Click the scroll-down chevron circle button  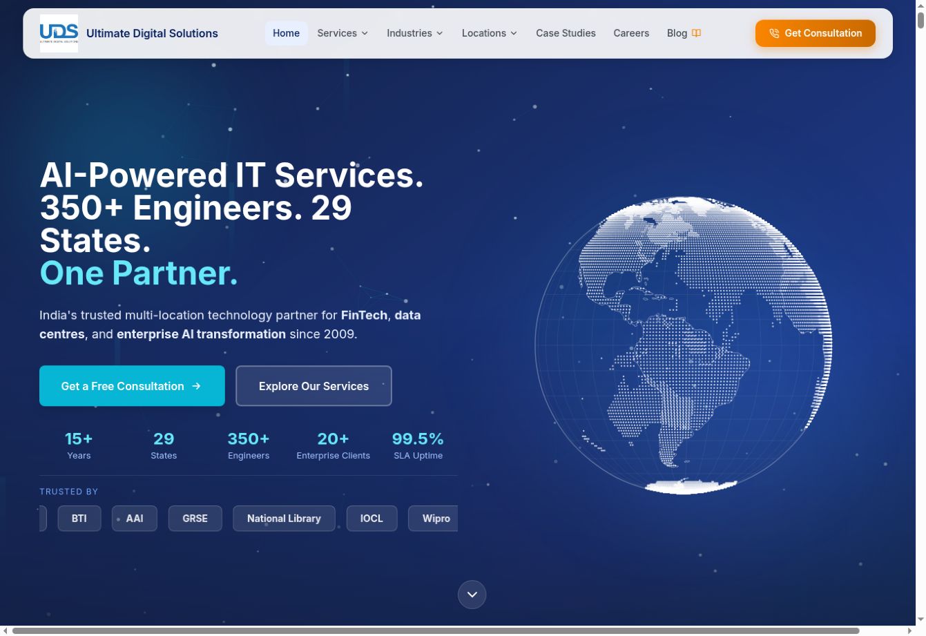coord(472,595)
